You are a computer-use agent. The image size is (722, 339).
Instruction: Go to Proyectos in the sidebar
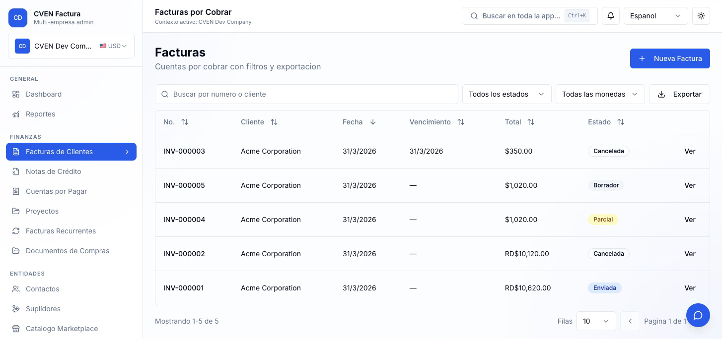[42, 211]
